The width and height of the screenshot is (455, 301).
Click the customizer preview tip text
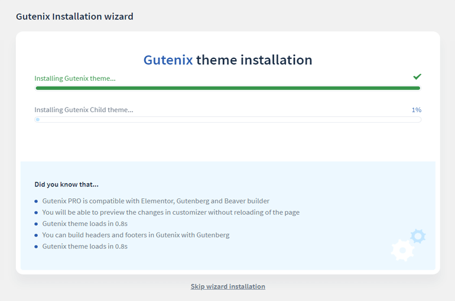click(171, 212)
